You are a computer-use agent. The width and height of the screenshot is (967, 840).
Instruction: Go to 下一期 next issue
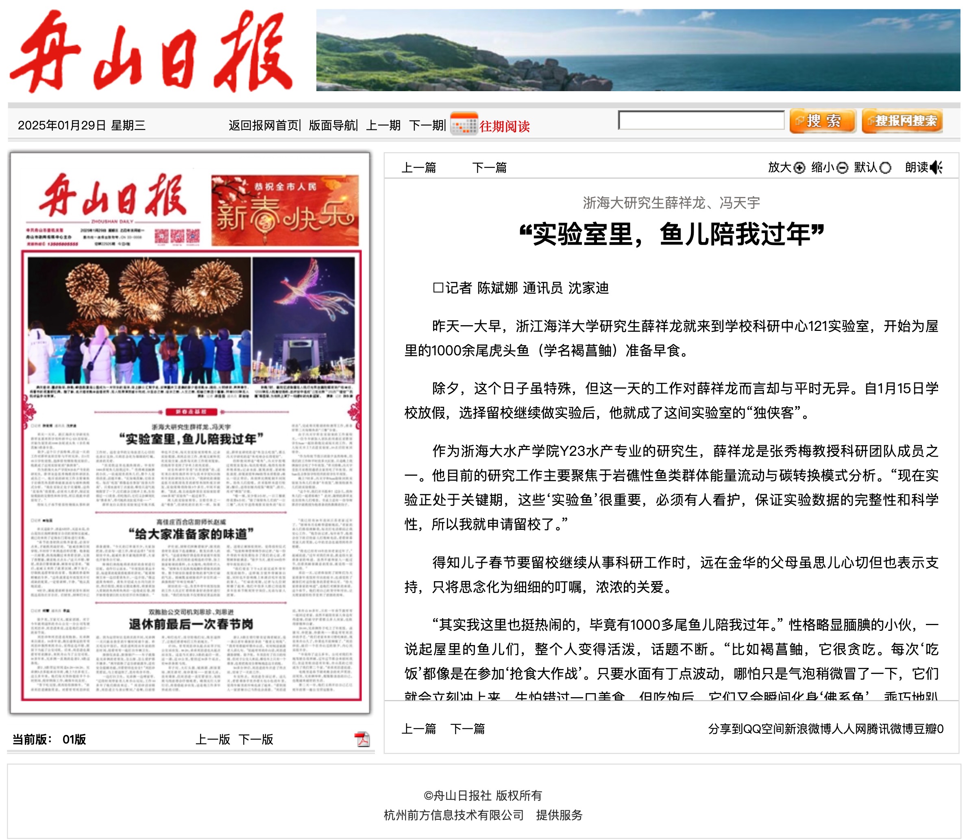click(x=426, y=126)
